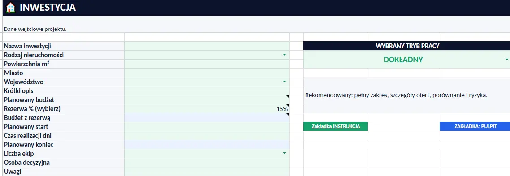Viewport: 510px width, 176px height.
Task: Click the DOKŁADNY mode value text
Action: click(403, 60)
